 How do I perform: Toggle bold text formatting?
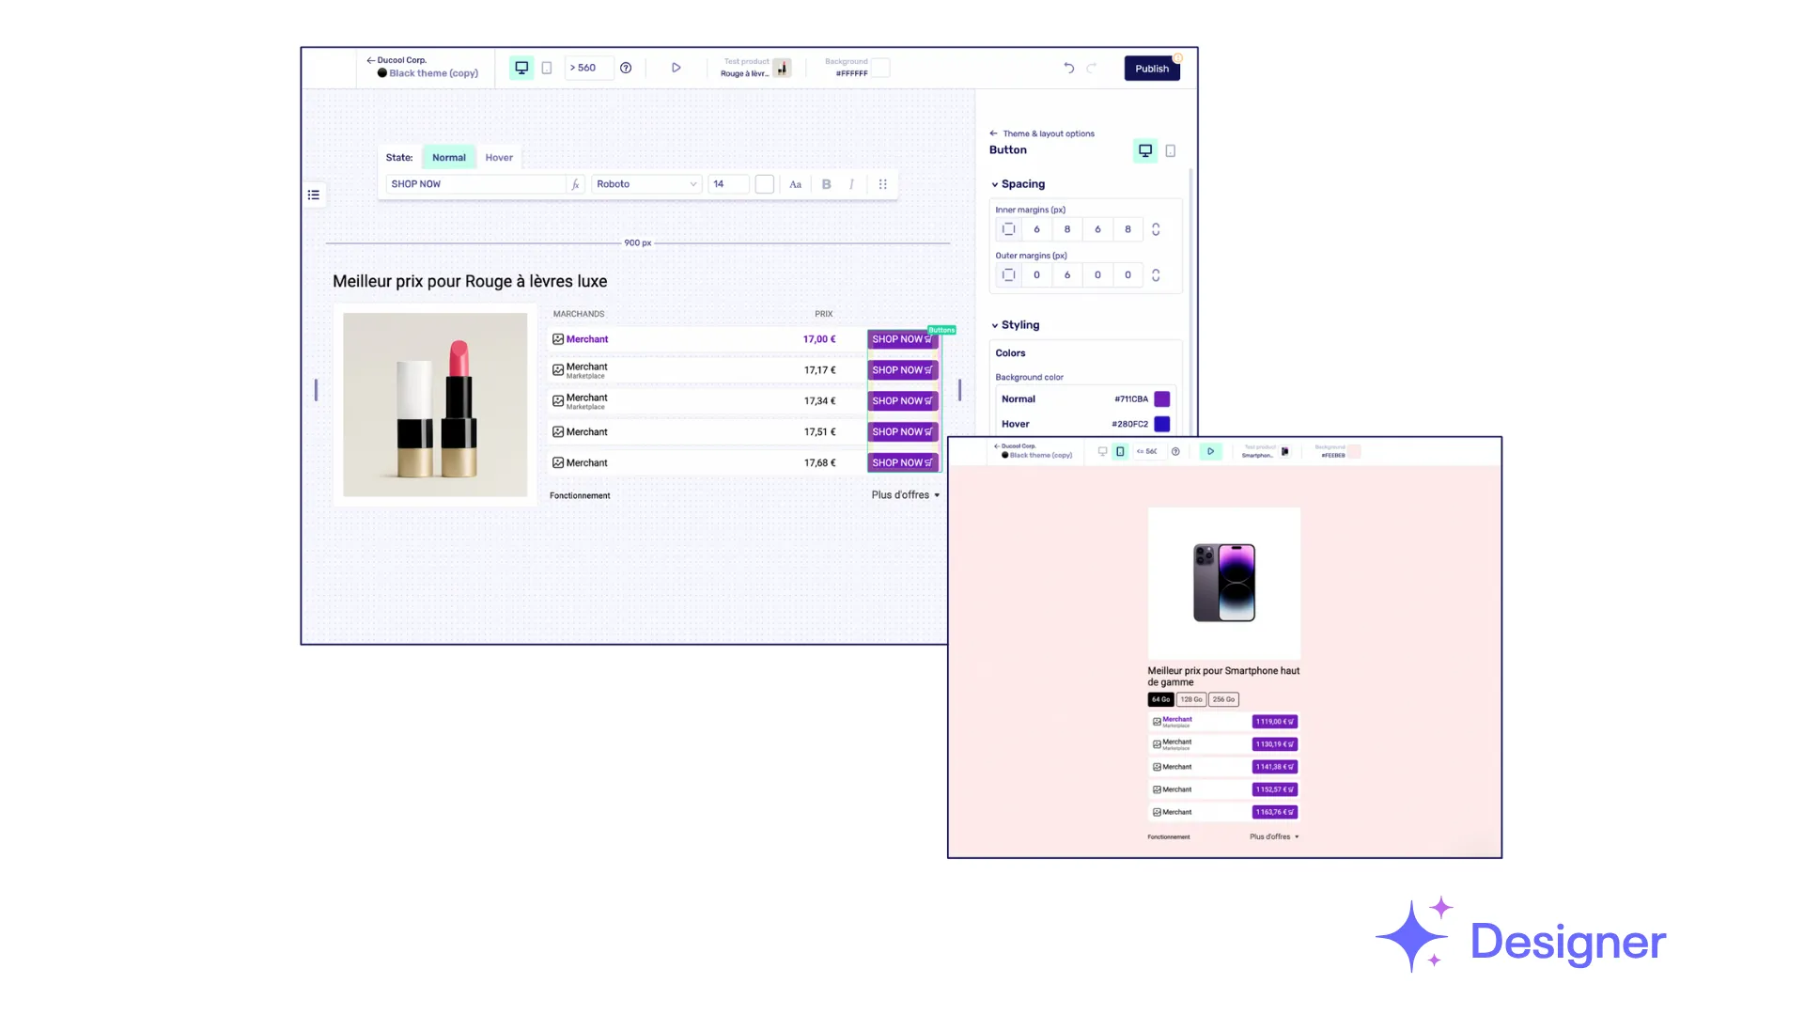(826, 184)
